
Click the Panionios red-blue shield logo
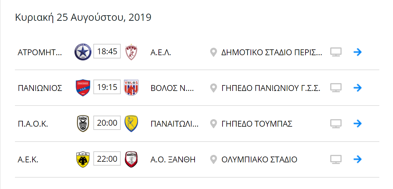pyautogui.click(x=83, y=88)
